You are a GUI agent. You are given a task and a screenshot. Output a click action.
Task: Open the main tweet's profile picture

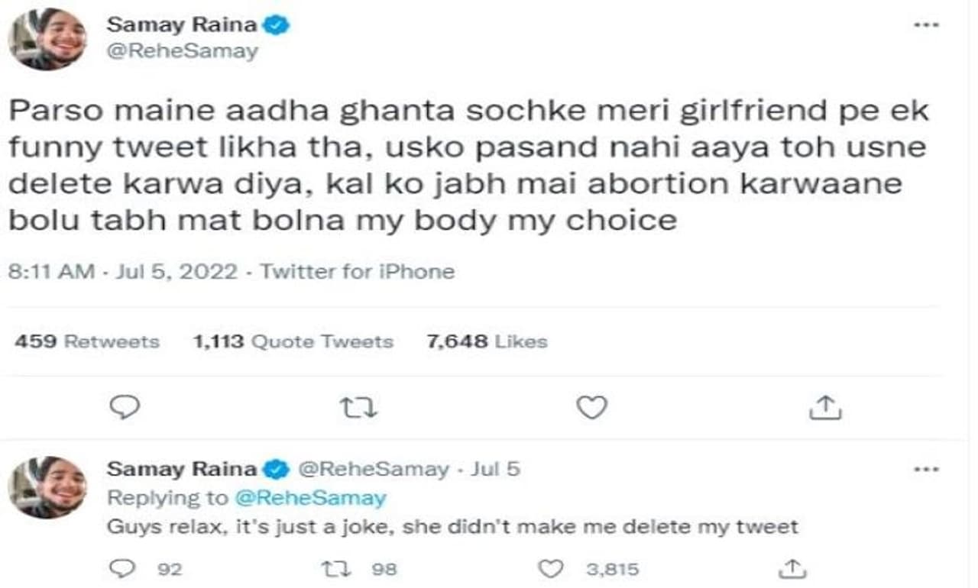[47, 39]
